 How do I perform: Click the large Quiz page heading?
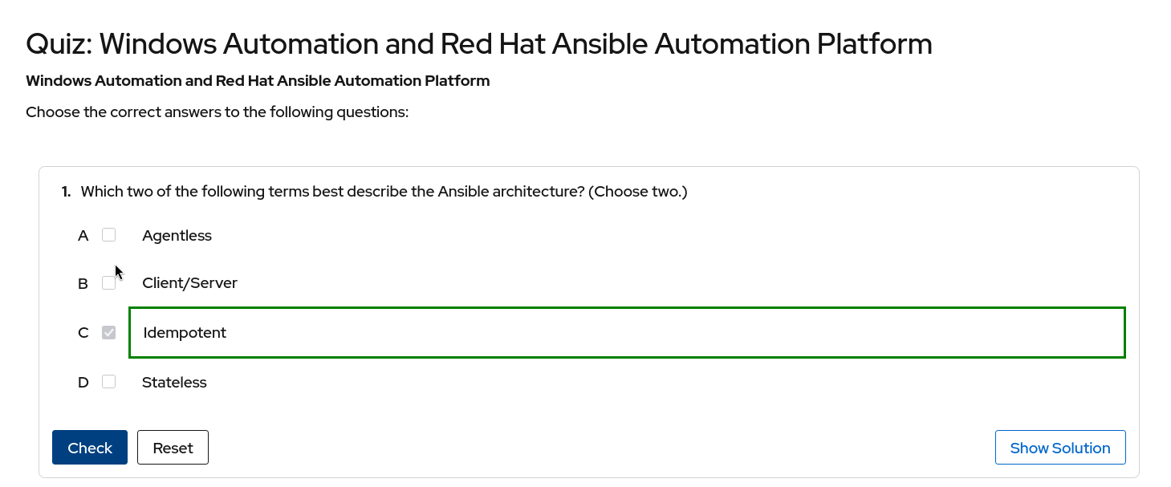point(478,44)
